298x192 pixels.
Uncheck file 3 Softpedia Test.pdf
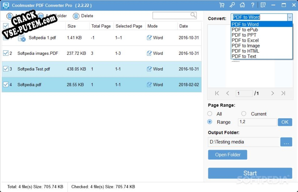(x=6, y=69)
